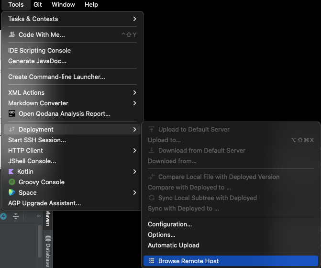Open HTTP Client entry
The height and width of the screenshot is (268, 321).
click(72, 150)
